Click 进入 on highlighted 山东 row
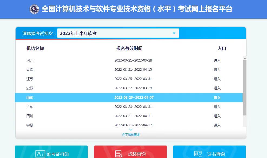267x158 pixels. pos(217,98)
